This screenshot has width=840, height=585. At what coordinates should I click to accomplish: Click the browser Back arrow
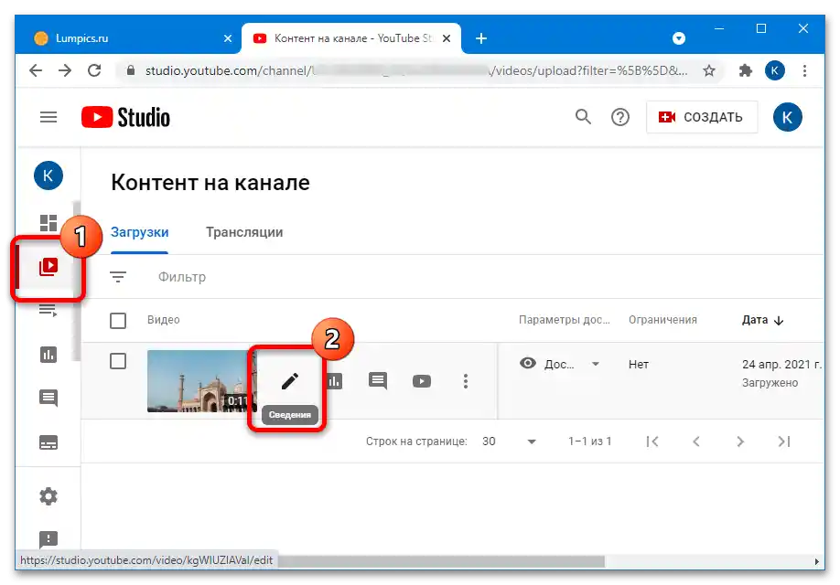pyautogui.click(x=36, y=70)
